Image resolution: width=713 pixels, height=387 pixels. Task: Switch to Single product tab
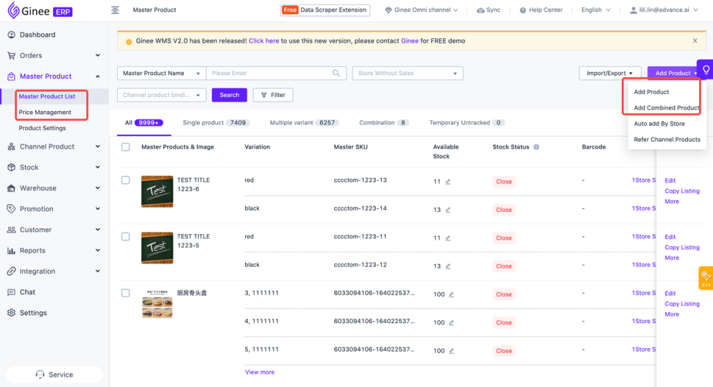coord(216,122)
